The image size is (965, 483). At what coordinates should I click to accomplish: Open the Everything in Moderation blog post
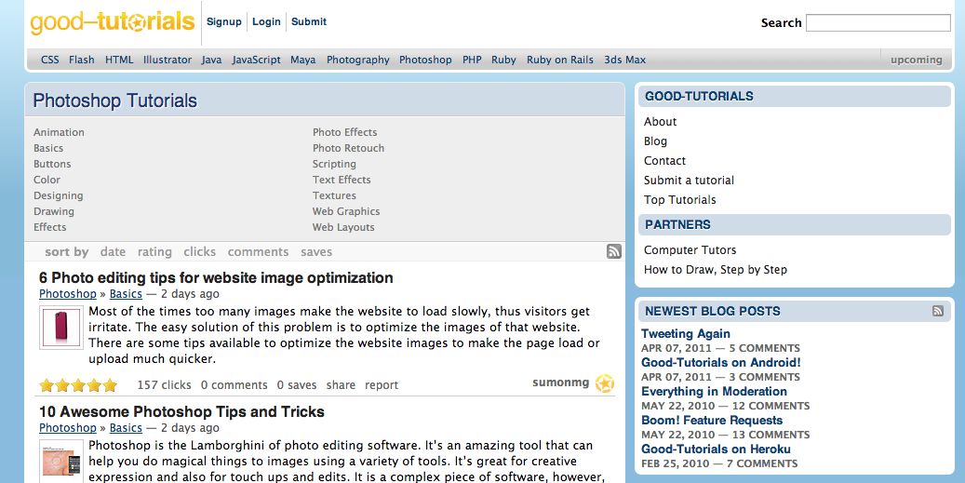click(714, 391)
